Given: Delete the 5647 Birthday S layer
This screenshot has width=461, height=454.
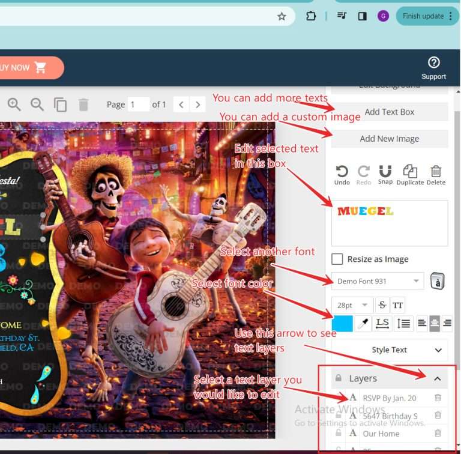Looking at the screenshot, I should coord(438,415).
